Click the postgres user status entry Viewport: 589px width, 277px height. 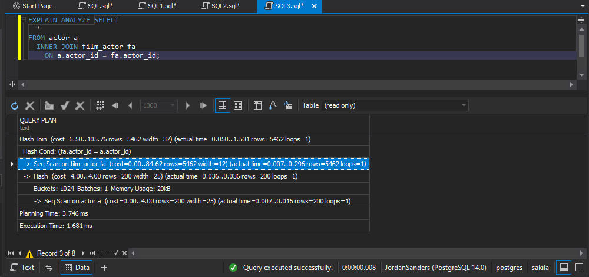[509, 268]
